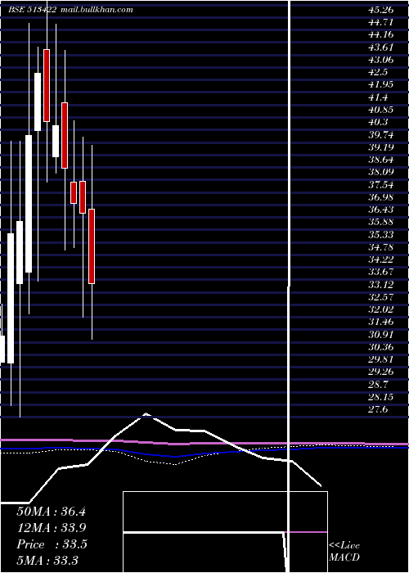409x573 pixels.
Task: Select the 43.06 price axis label
Action: point(380,60)
